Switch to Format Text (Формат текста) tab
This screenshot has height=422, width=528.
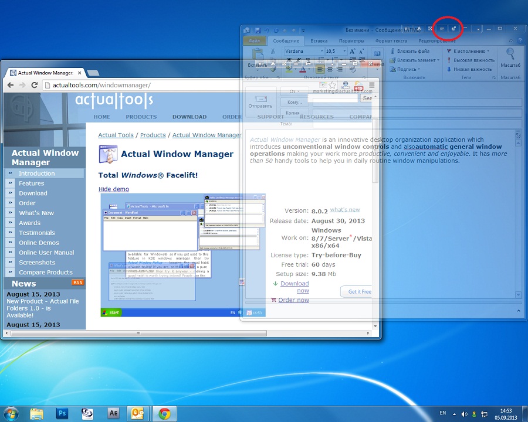click(x=391, y=40)
